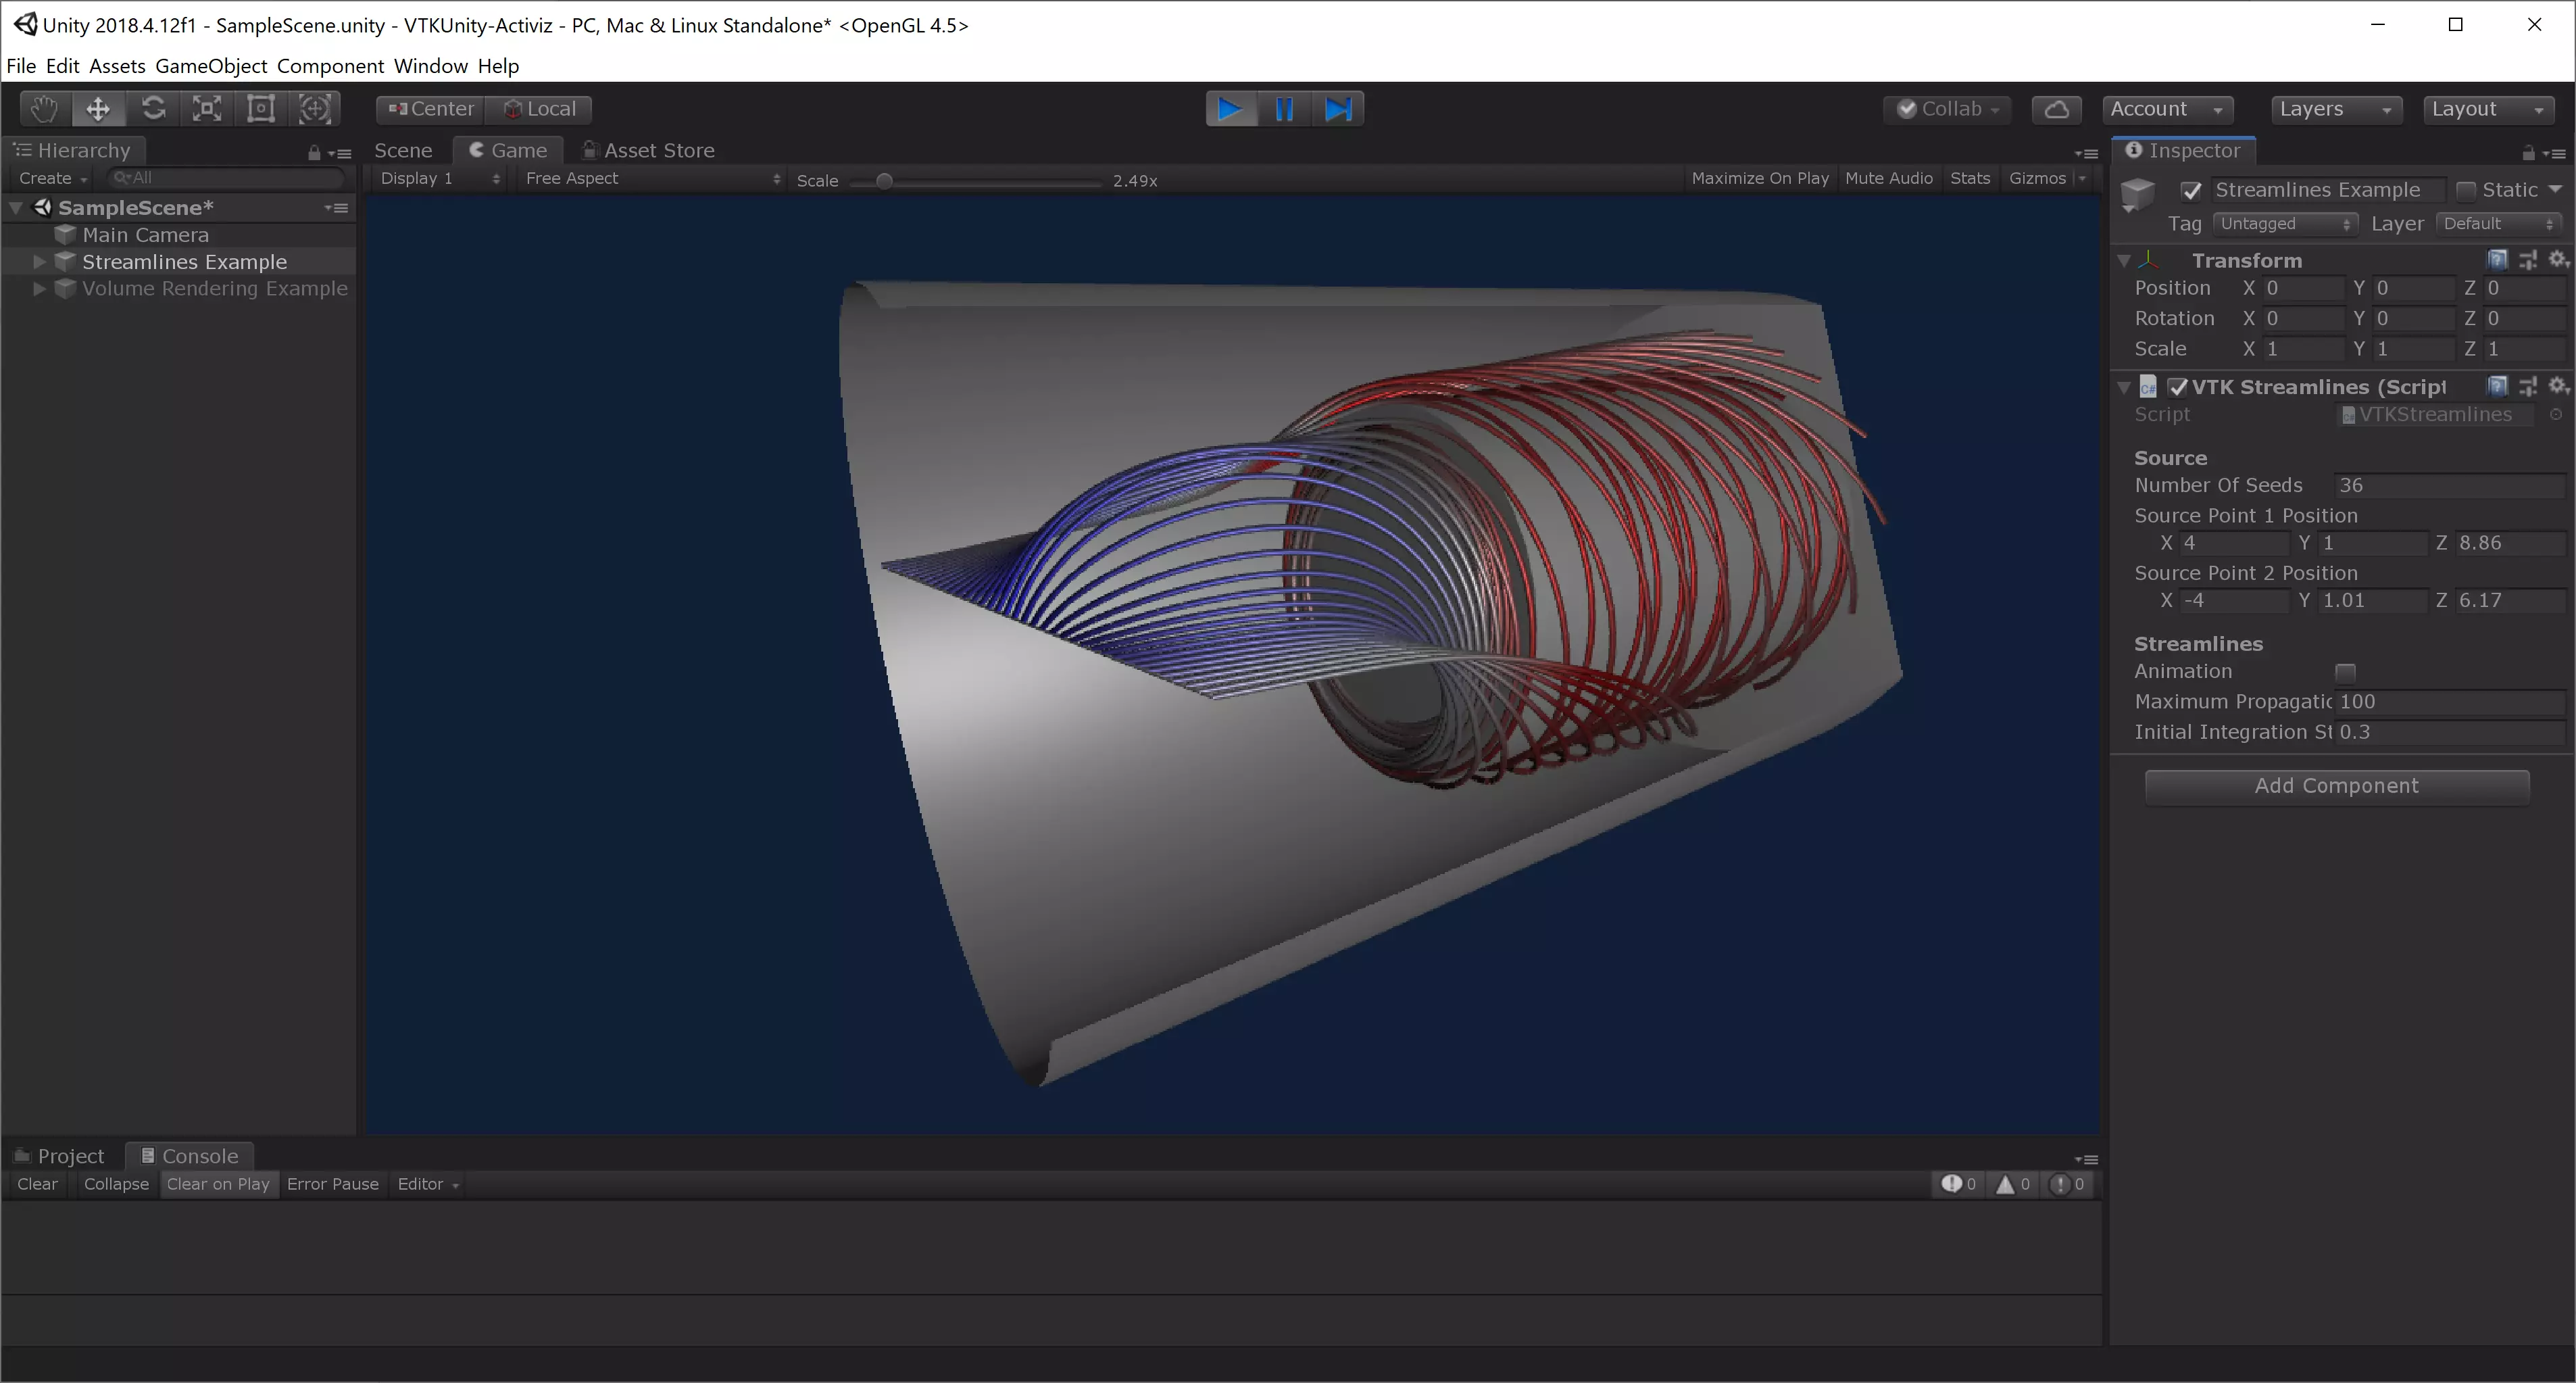
Task: Expand the Volume Rendering Example item
Action: pyautogui.click(x=39, y=289)
